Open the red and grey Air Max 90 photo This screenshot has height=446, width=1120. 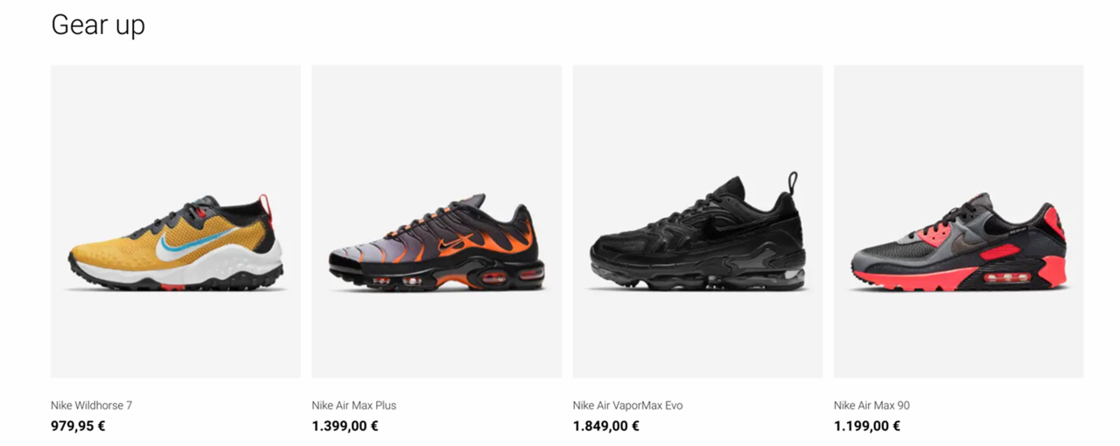click(x=958, y=221)
